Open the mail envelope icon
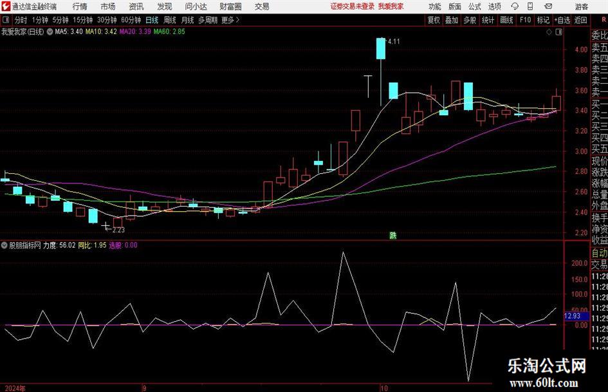This screenshot has height=392, width=608. (x=548, y=6)
